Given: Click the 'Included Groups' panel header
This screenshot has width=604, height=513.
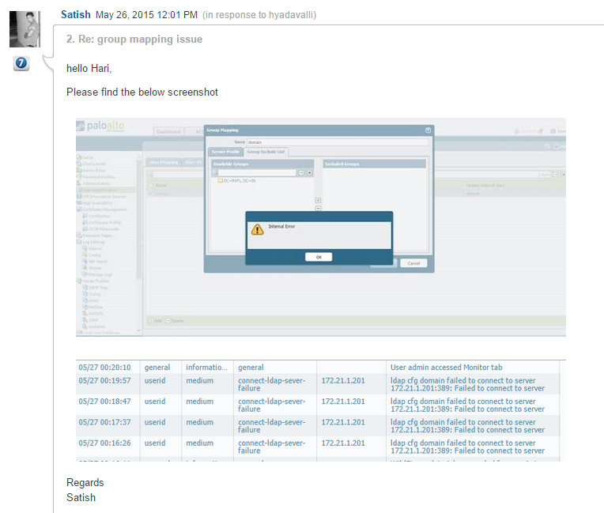Looking at the screenshot, I should point(375,164).
